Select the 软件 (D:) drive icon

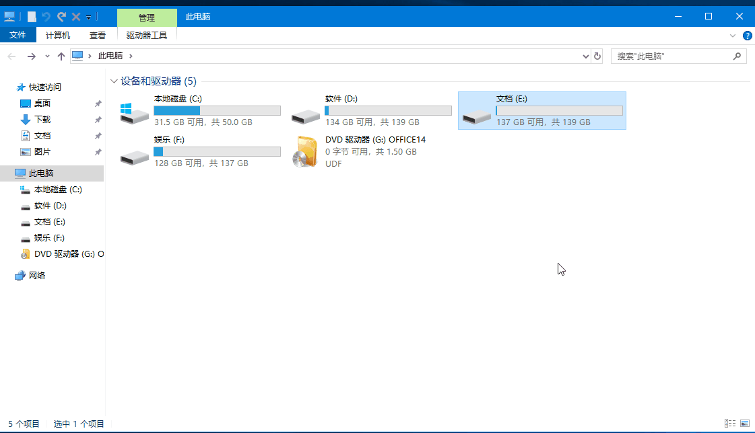point(305,116)
